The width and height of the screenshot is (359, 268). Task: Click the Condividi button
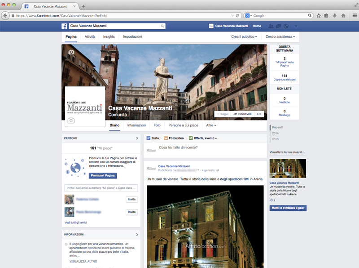point(242,114)
